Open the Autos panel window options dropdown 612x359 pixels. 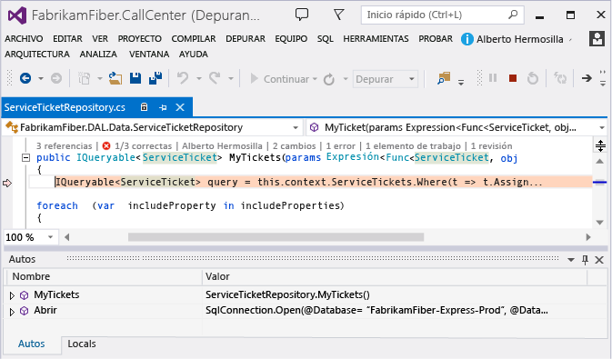coord(571,260)
